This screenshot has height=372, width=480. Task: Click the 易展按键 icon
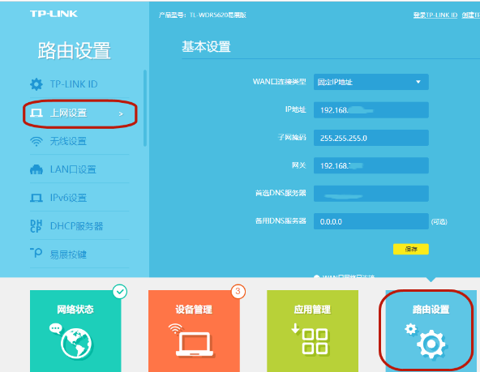36,253
